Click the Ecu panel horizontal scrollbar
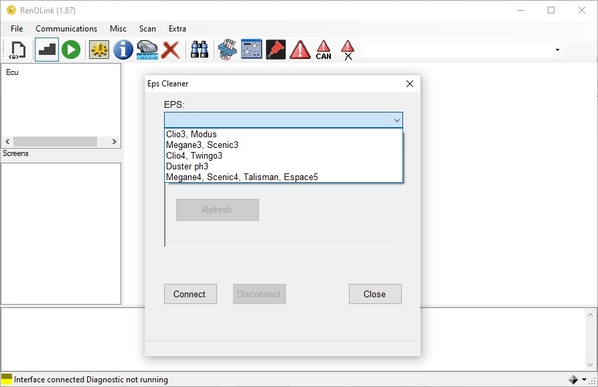The height and width of the screenshot is (387, 598). 61,141
